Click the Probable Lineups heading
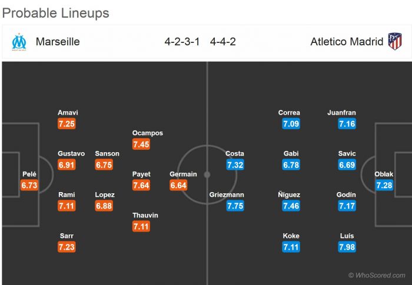 (x=56, y=13)
